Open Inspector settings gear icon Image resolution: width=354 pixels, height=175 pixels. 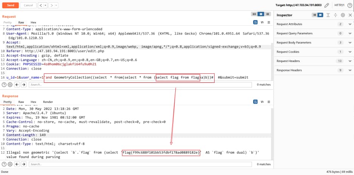tap(343, 15)
